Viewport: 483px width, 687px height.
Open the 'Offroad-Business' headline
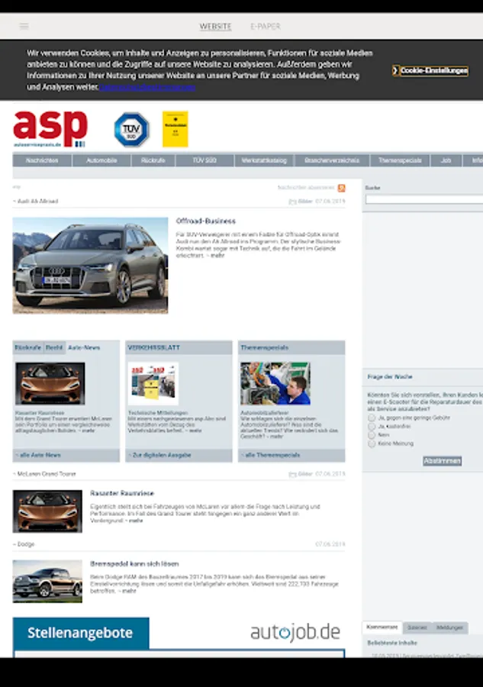(206, 221)
